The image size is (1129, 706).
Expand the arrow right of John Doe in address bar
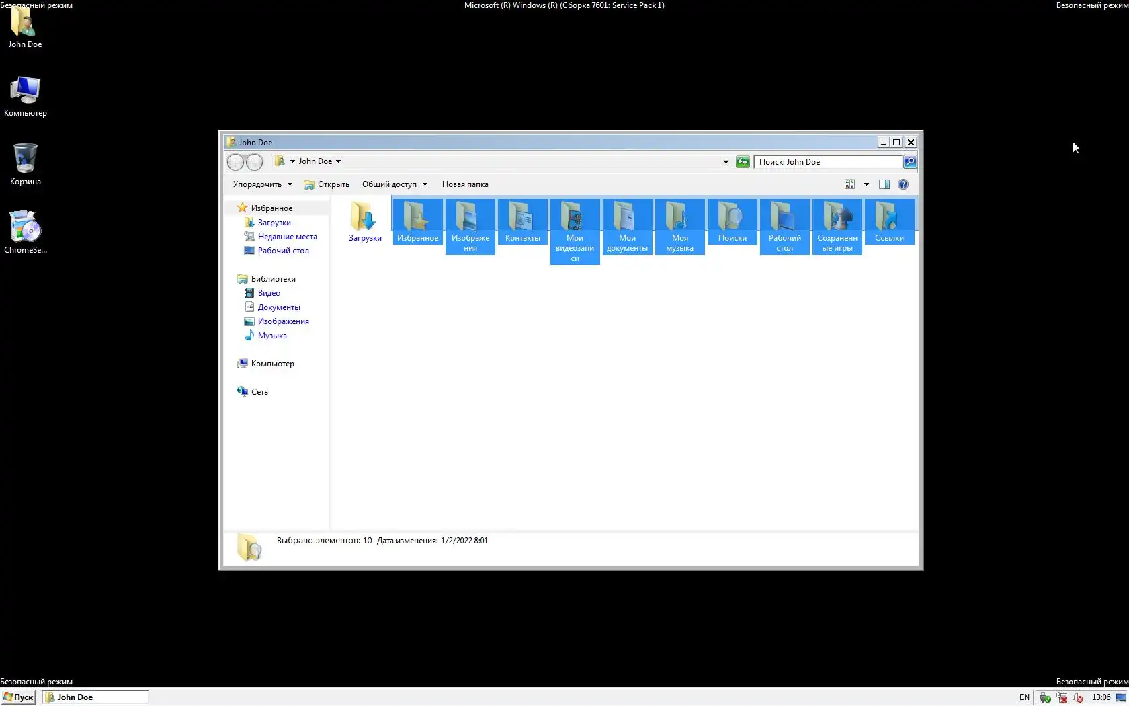(x=338, y=161)
